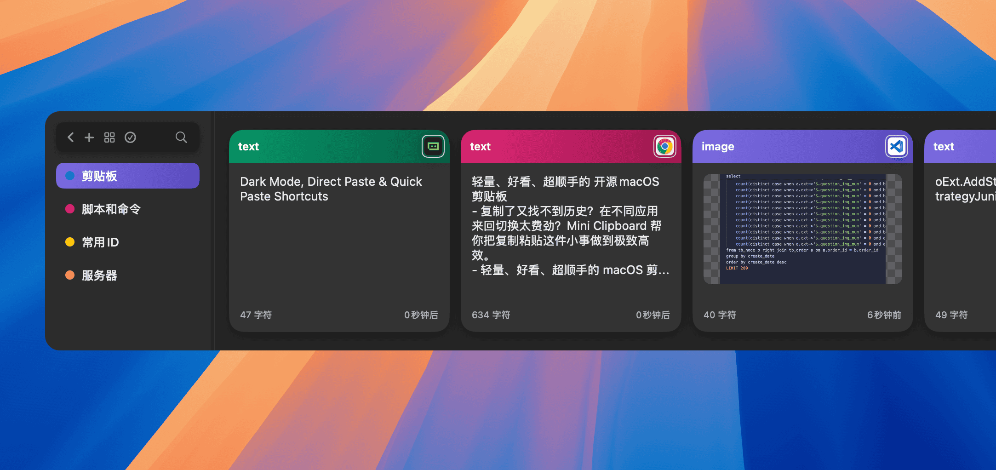Click the orange dot beside 服务器
996x470 pixels.
pos(70,275)
